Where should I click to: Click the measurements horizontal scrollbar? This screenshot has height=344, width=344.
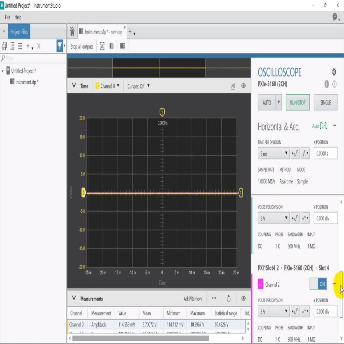click(140, 339)
